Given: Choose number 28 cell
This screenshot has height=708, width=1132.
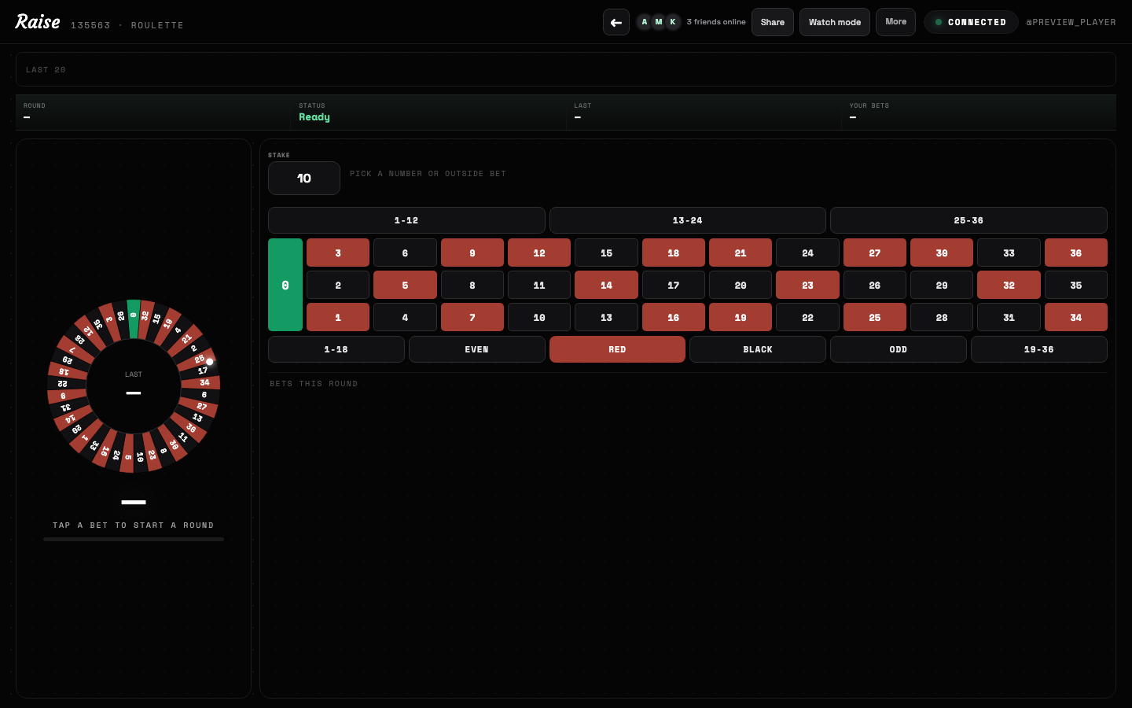Looking at the screenshot, I should coord(942,317).
